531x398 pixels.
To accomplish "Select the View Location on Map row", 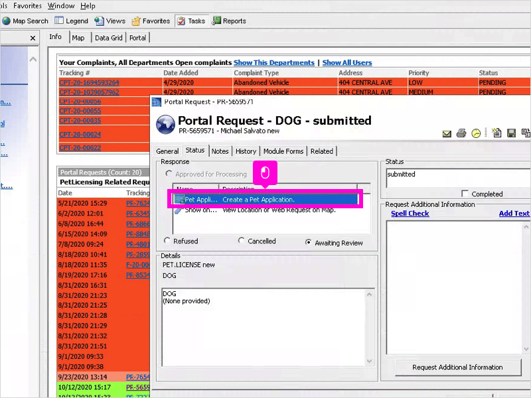I will 266,210.
